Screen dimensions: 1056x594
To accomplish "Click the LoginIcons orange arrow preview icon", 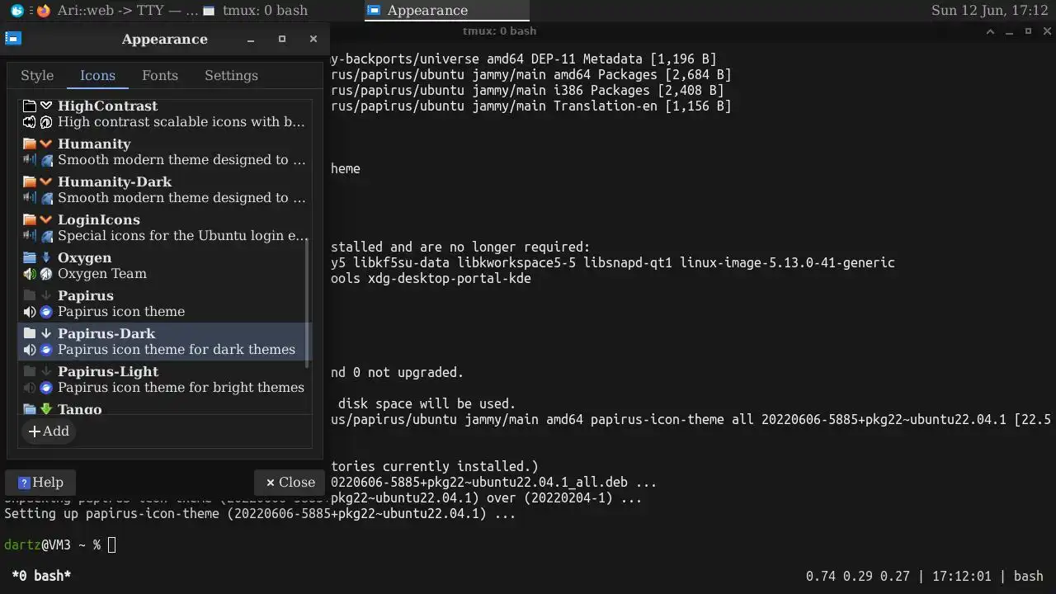I will [46, 219].
